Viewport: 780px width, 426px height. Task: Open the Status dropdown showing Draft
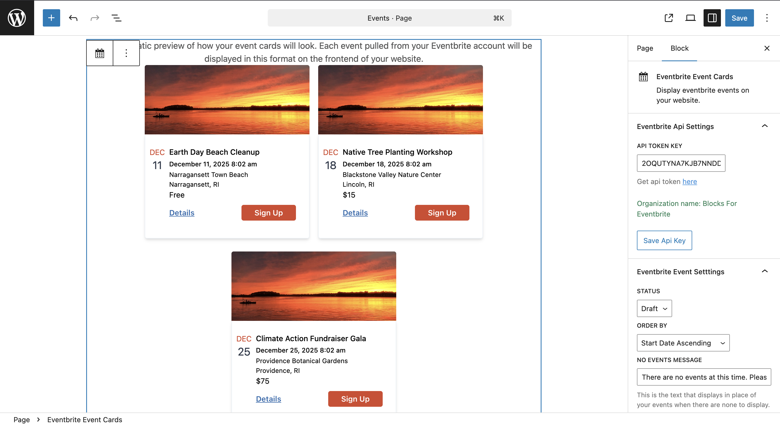click(654, 308)
